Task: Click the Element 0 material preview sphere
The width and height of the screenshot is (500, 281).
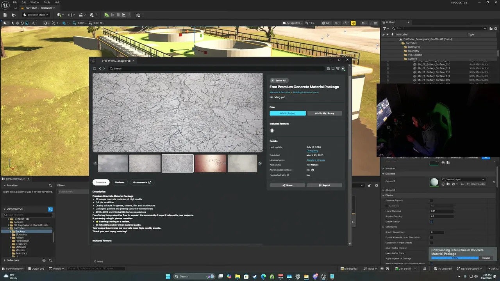Action: point(434,182)
